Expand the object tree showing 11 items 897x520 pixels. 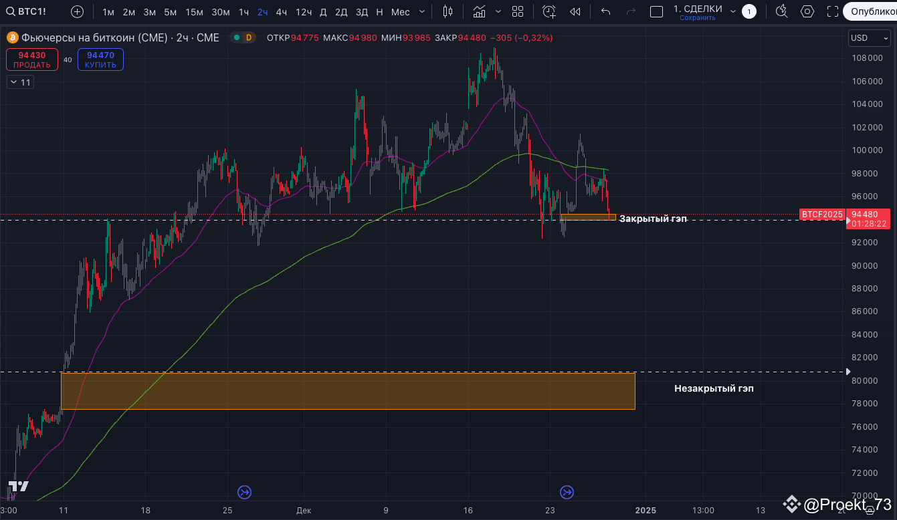(20, 82)
